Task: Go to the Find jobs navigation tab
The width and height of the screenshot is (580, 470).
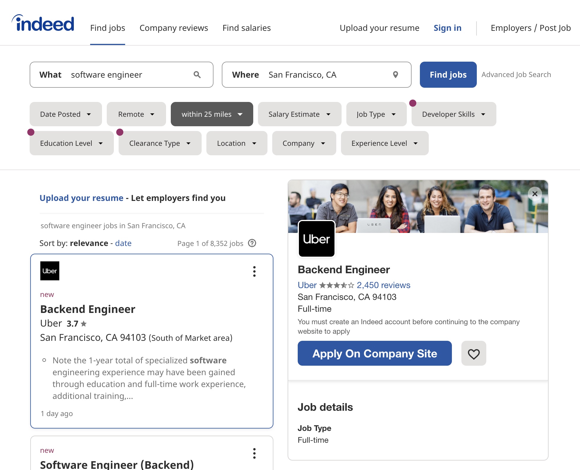Action: tap(108, 28)
